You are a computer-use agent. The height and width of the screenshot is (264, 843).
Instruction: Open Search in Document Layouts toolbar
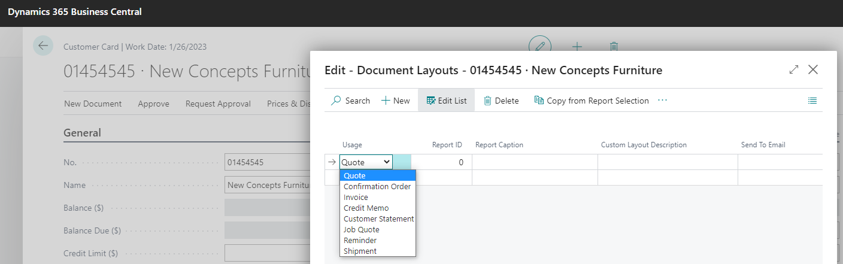[x=351, y=101]
